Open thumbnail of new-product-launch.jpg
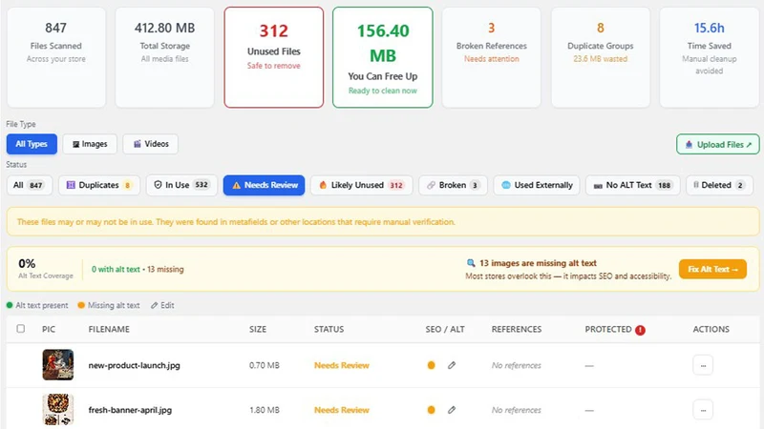 pyautogui.click(x=58, y=365)
